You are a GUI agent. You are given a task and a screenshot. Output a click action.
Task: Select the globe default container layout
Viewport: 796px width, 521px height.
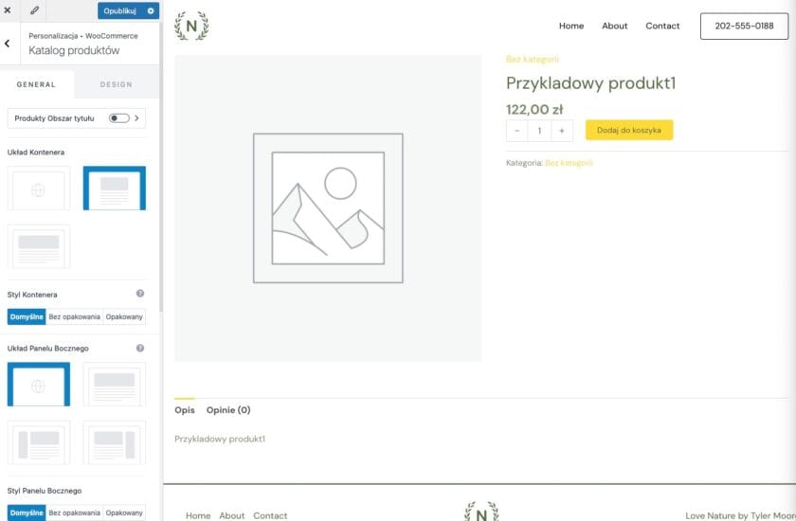(x=39, y=189)
